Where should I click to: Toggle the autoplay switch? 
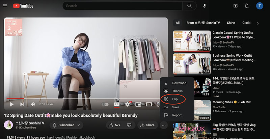(105, 104)
